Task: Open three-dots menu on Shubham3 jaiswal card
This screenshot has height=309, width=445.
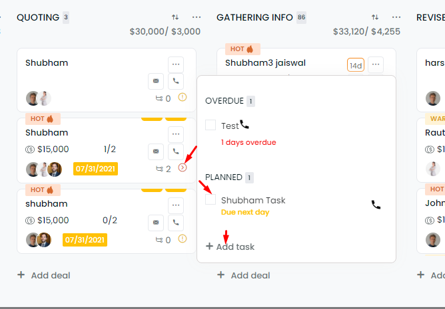Action: [376, 64]
